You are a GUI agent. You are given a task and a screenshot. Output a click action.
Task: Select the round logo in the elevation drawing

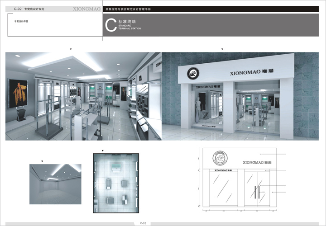tap(220, 158)
